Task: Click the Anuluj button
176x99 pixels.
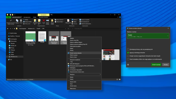Action: 166,65
